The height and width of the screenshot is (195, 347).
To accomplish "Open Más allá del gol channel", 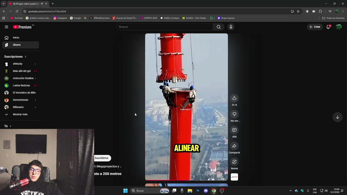I will (21, 71).
